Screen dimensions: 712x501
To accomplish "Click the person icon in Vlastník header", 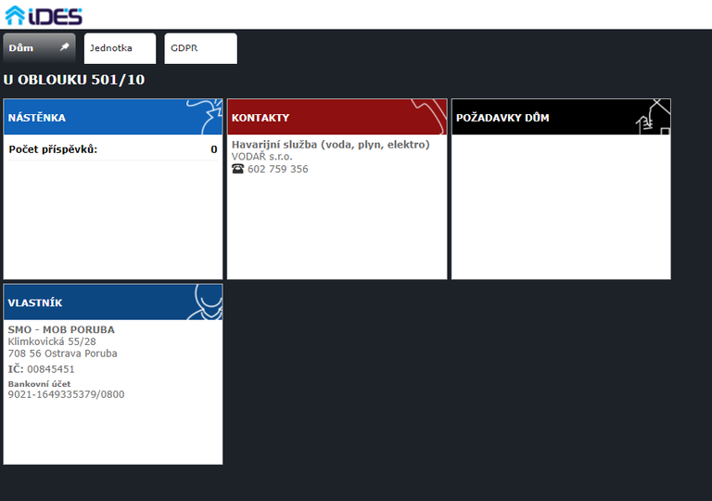I will click(206, 302).
